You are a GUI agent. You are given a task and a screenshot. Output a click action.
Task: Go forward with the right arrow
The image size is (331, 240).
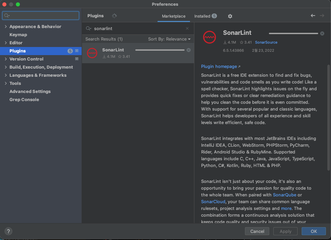click(322, 16)
